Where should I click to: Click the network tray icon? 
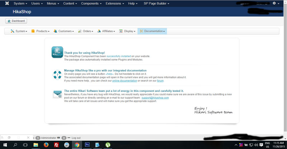click(251, 145)
